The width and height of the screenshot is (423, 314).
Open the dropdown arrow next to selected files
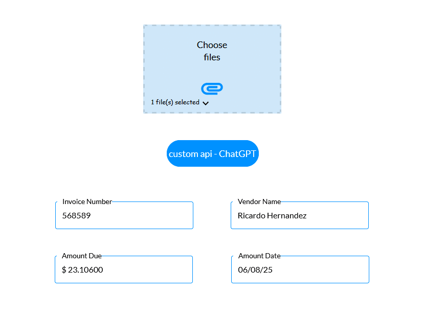click(x=206, y=102)
